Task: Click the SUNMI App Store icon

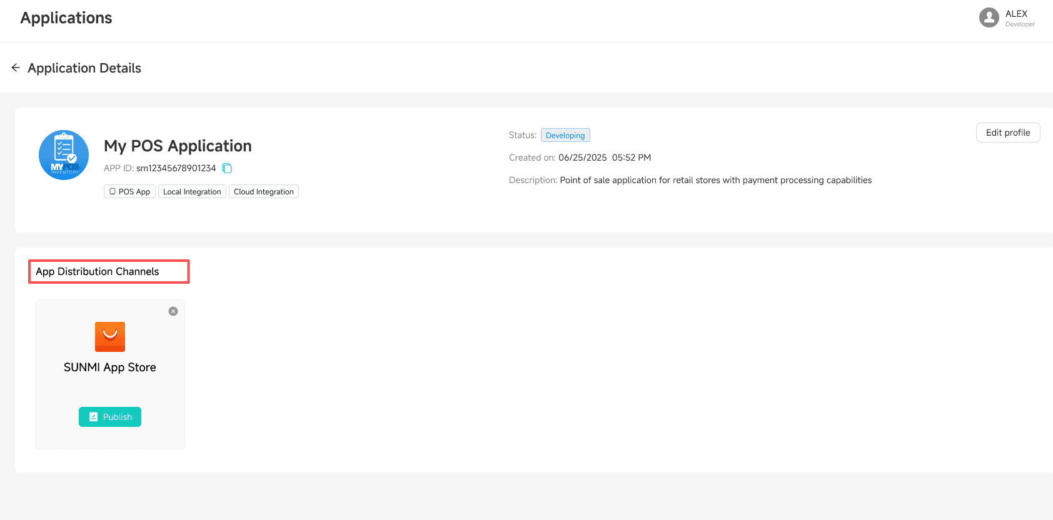Action: 110,337
